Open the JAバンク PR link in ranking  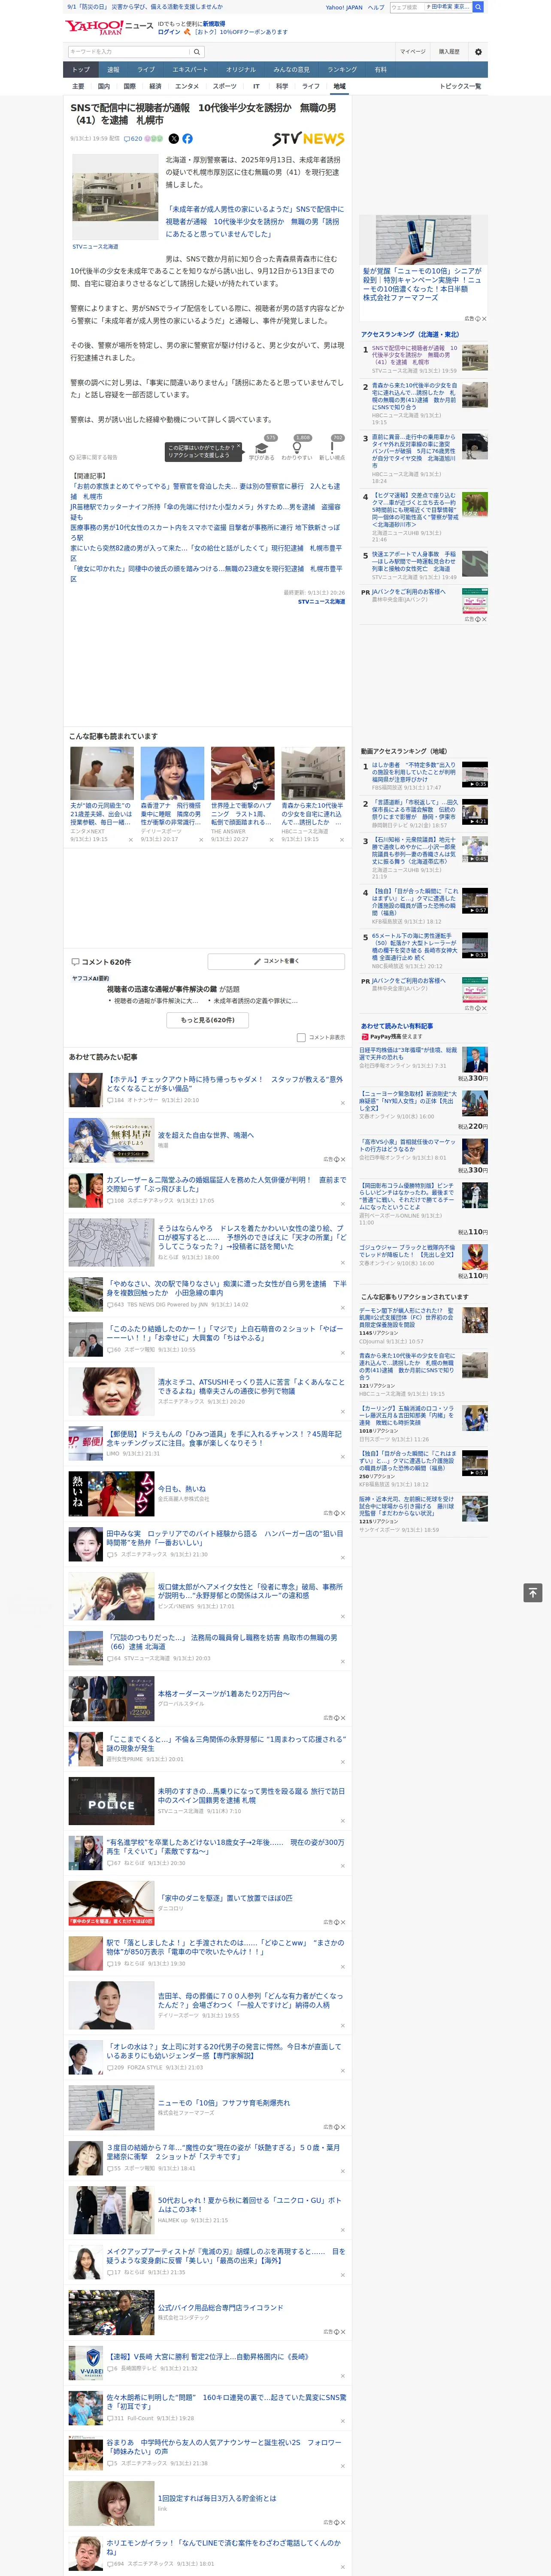point(408,591)
